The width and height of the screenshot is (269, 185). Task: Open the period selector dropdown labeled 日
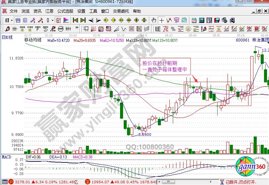pos(8,20)
